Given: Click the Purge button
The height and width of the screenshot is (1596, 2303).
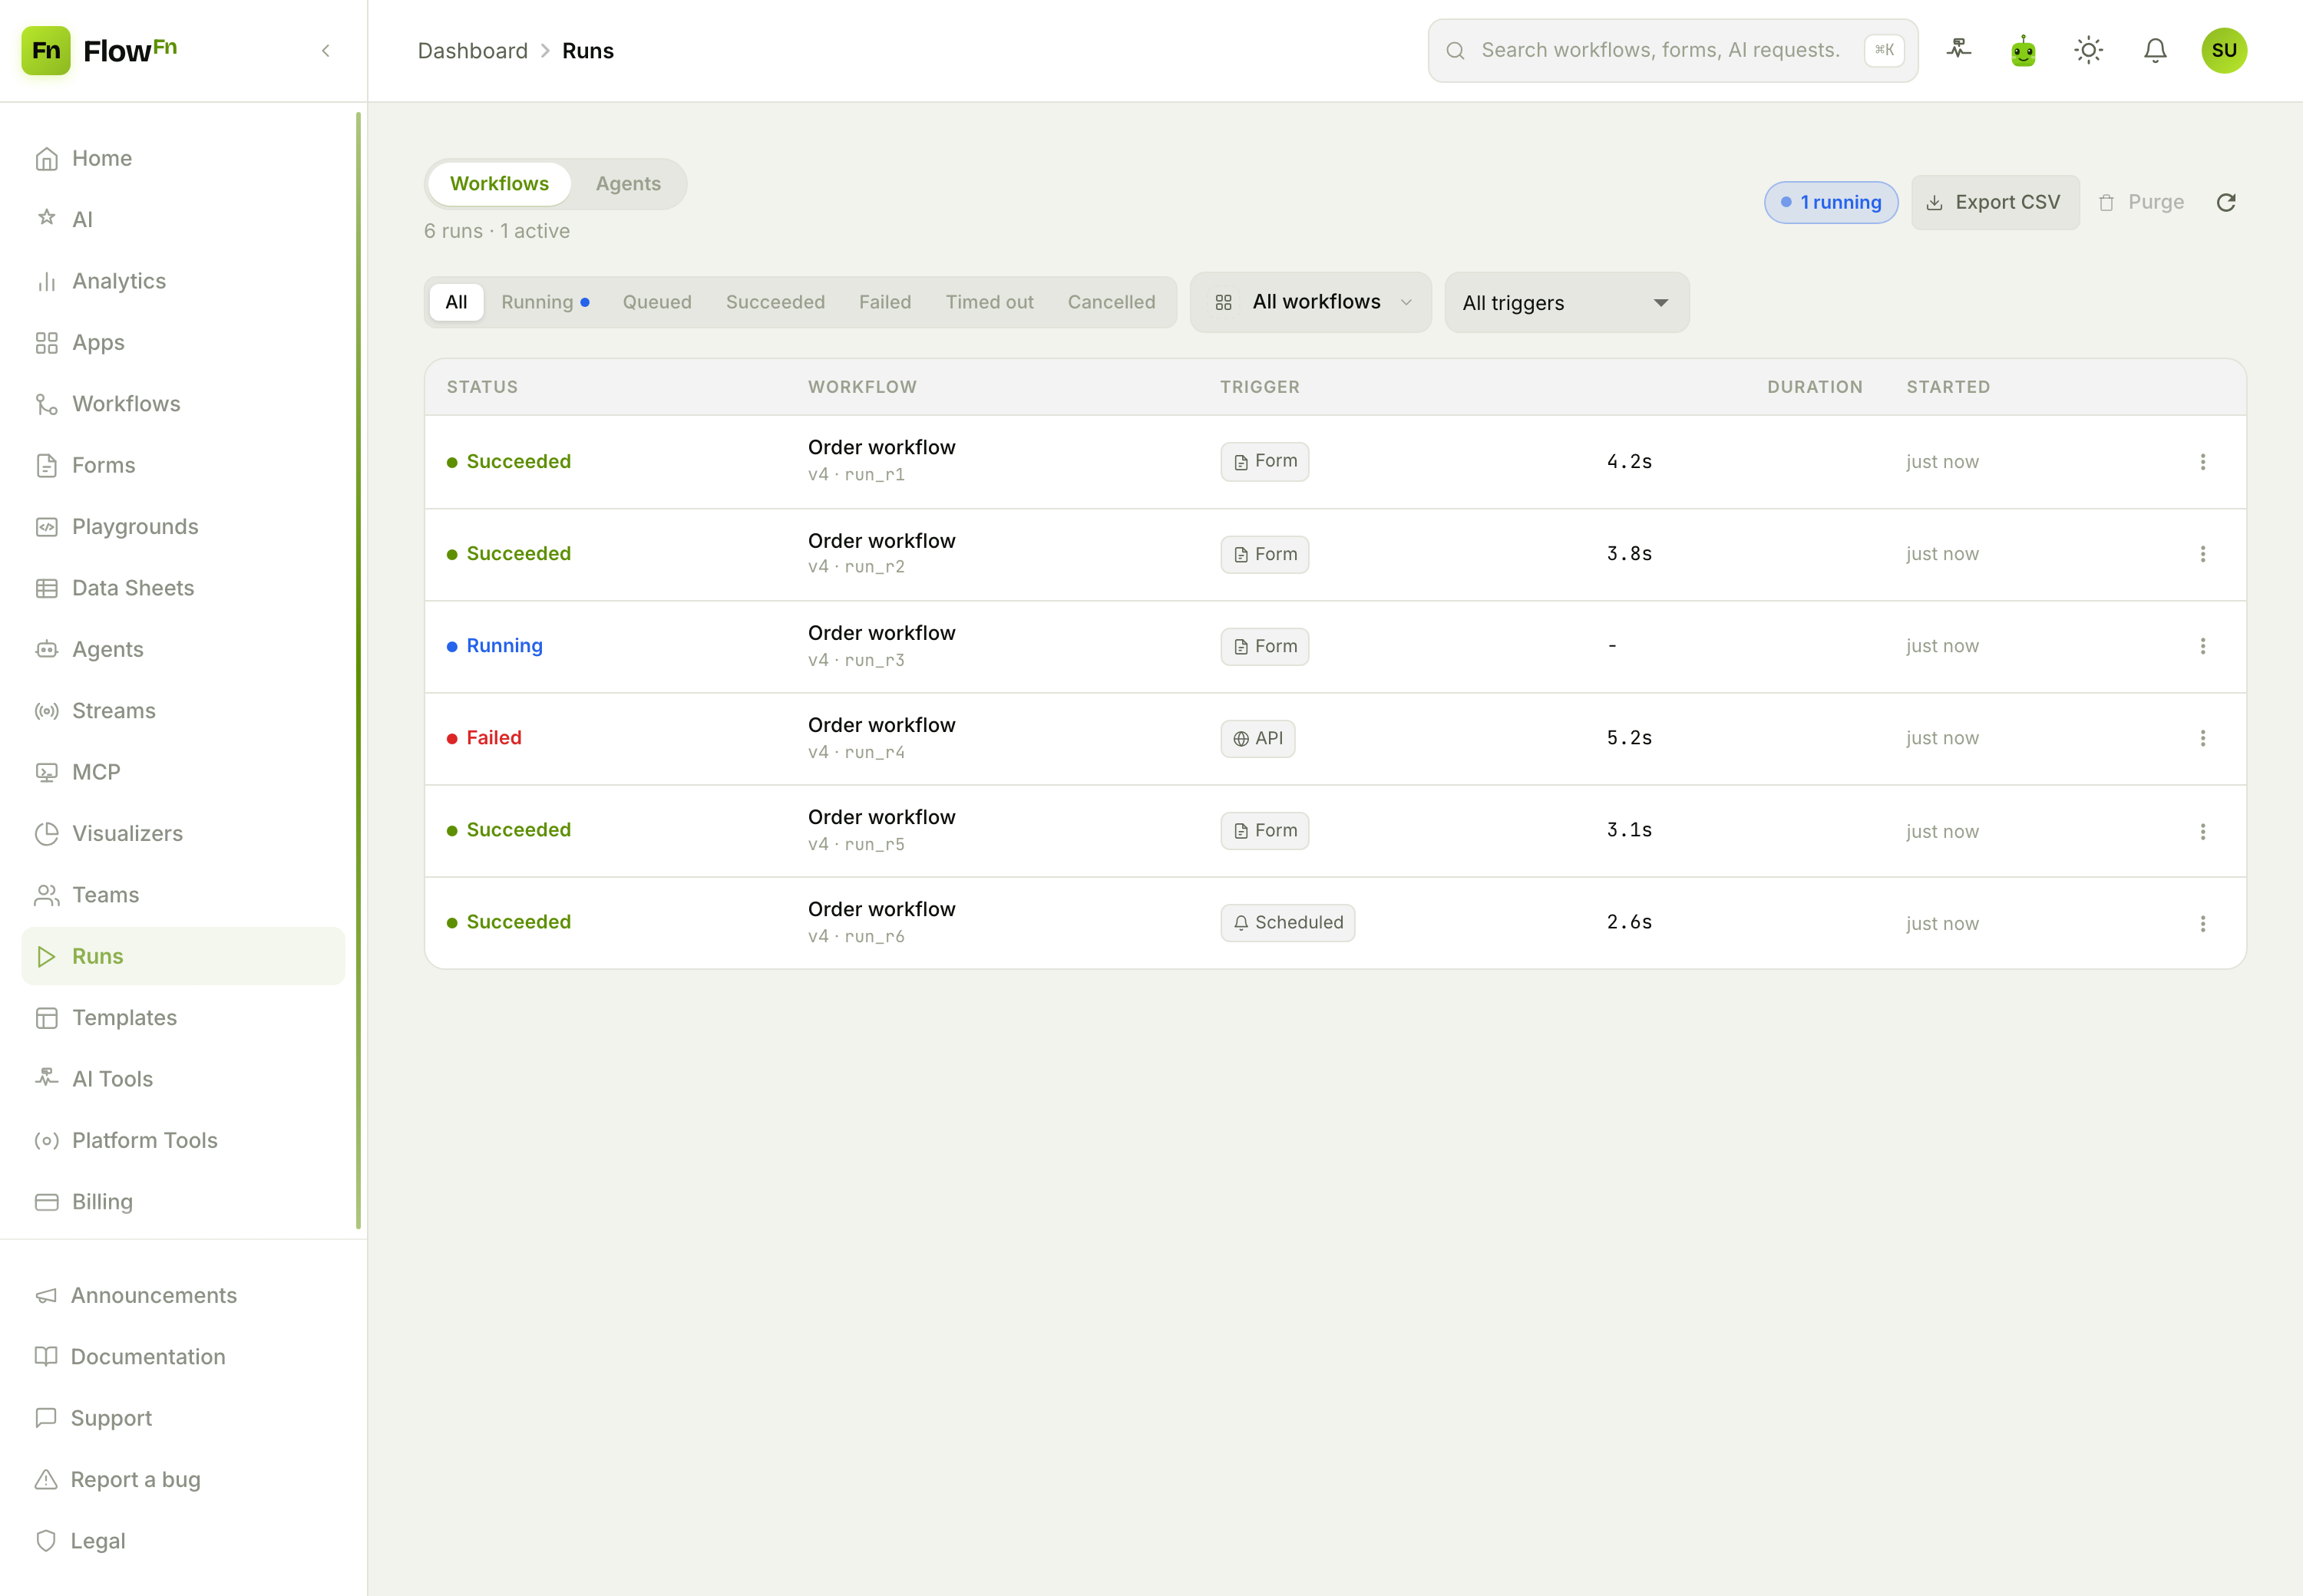Looking at the screenshot, I should tap(2141, 202).
